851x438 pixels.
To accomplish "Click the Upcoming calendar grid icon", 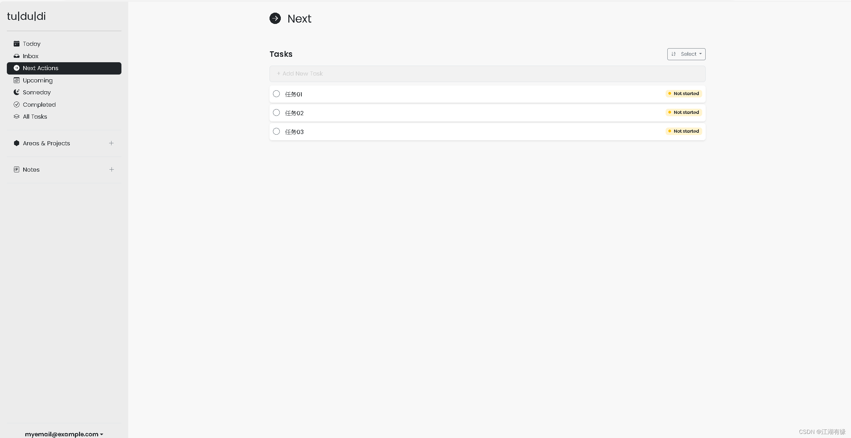I will 16,80.
